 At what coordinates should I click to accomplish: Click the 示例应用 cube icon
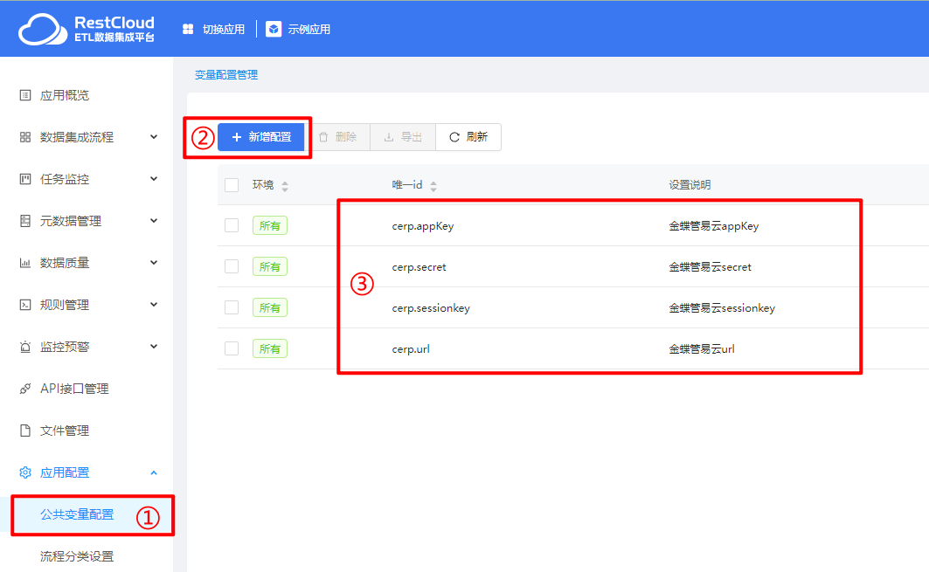coord(274,29)
